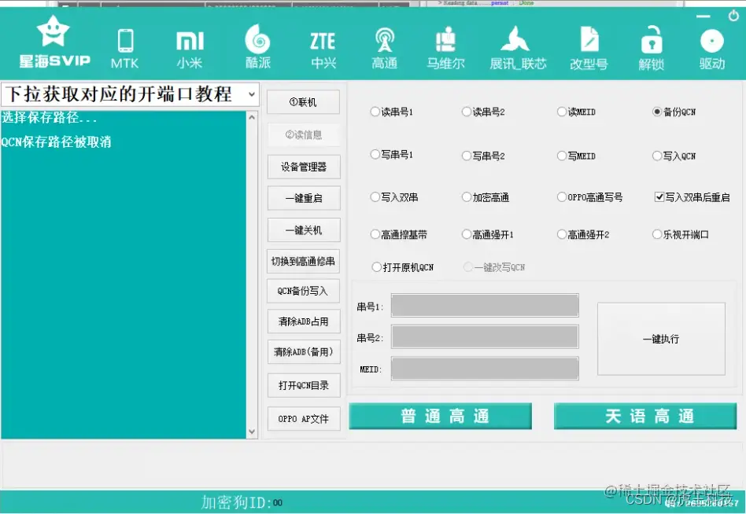
Task: Select the 读串号1 radio option
Action: click(x=376, y=112)
